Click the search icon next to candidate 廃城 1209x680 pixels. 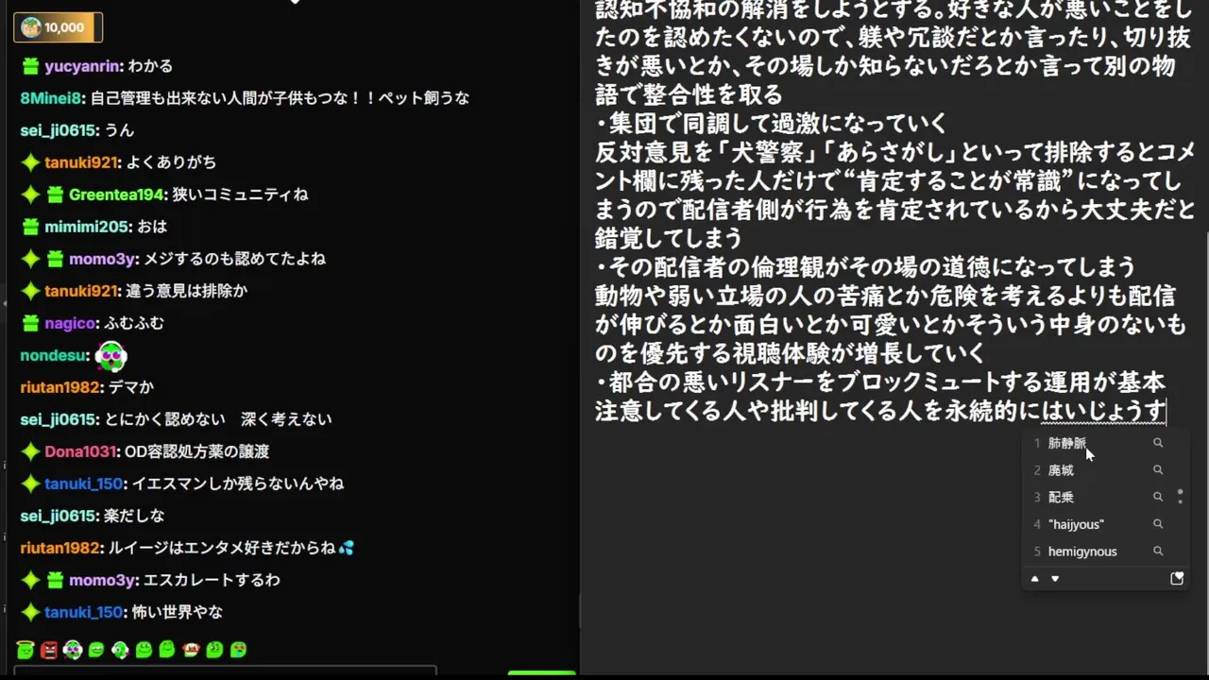coord(1158,469)
